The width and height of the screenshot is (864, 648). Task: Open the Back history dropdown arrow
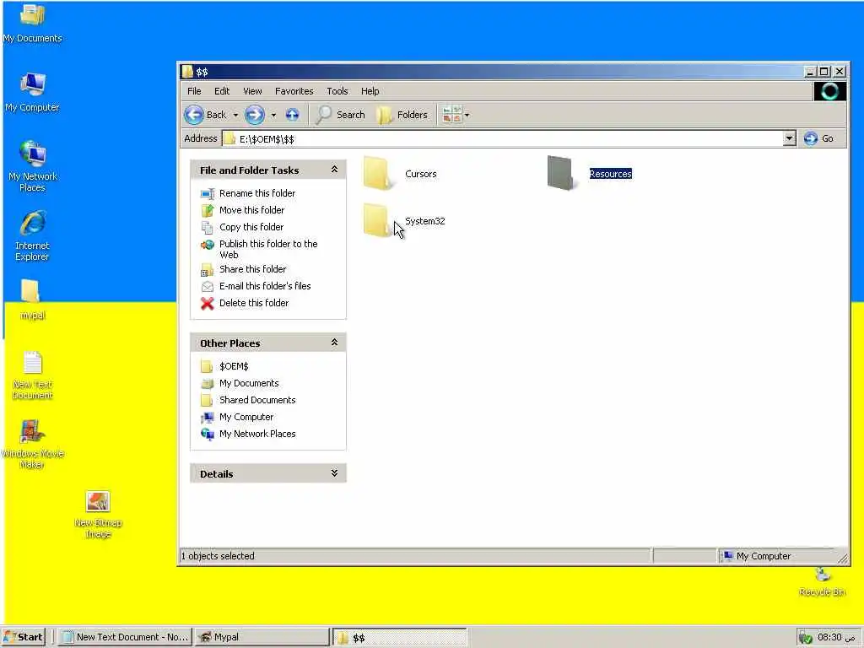[236, 115]
